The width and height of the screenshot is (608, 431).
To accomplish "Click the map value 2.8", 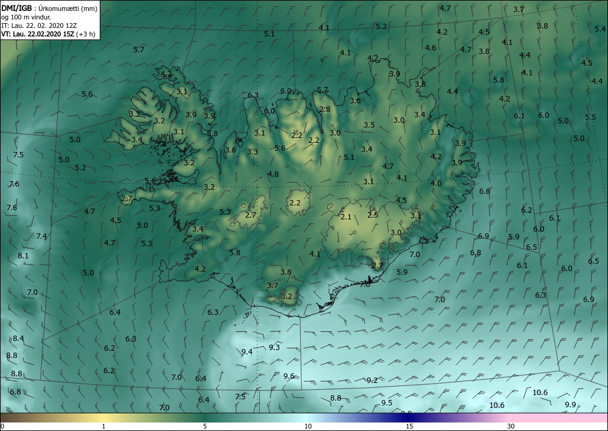I will tap(325, 109).
